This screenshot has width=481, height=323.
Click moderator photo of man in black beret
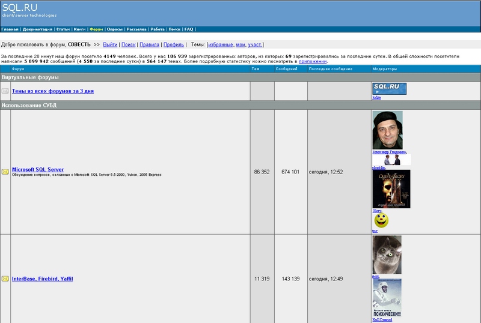tap(387, 130)
